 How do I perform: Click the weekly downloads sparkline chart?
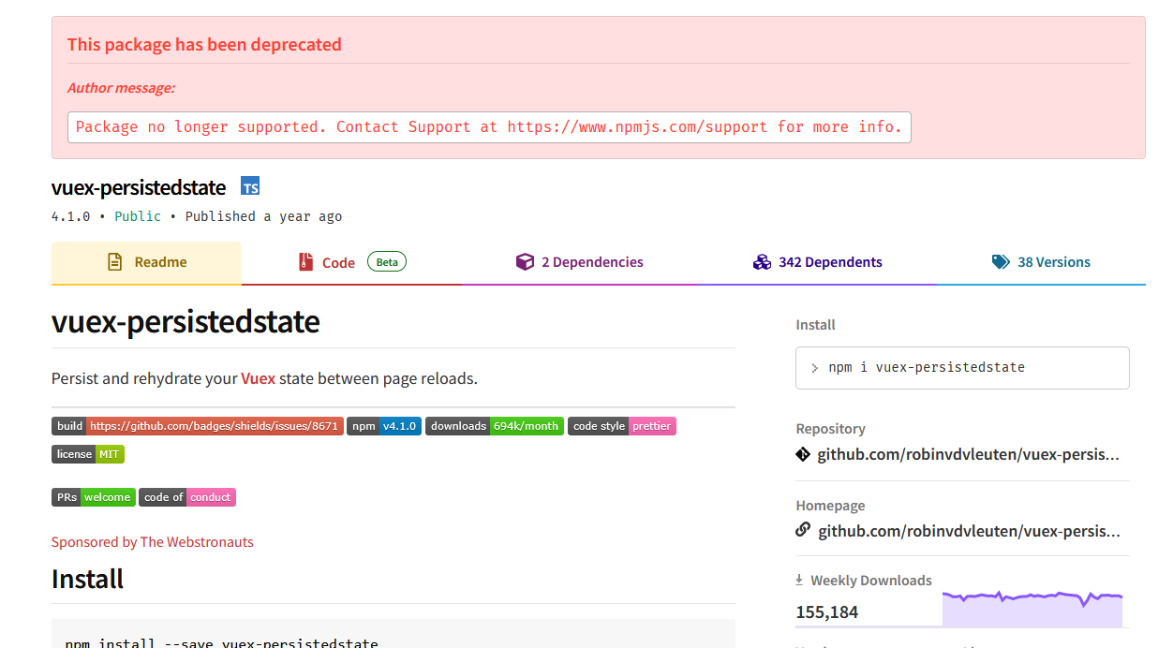(x=1032, y=609)
